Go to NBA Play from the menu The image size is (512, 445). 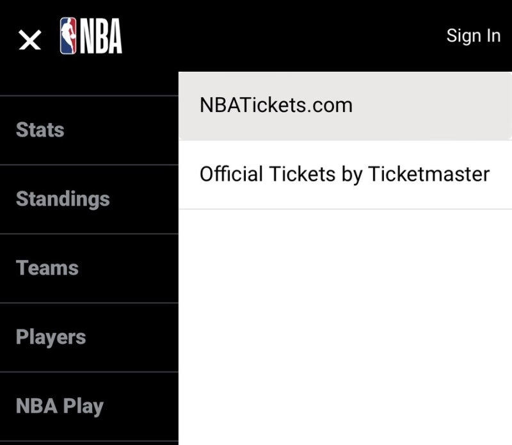pos(60,405)
